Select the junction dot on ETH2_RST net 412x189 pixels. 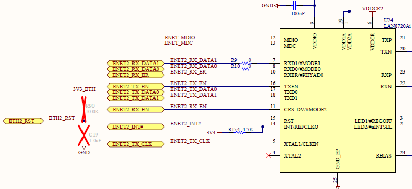[x=84, y=121]
